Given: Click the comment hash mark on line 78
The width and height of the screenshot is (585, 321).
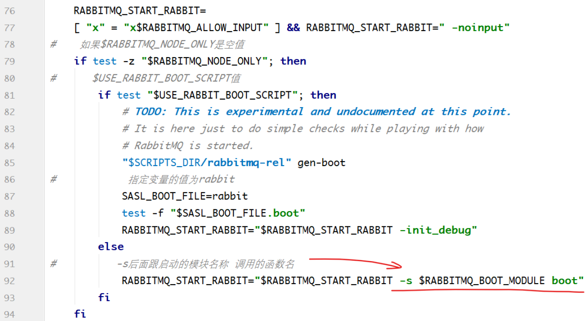Looking at the screenshot, I should click(54, 44).
